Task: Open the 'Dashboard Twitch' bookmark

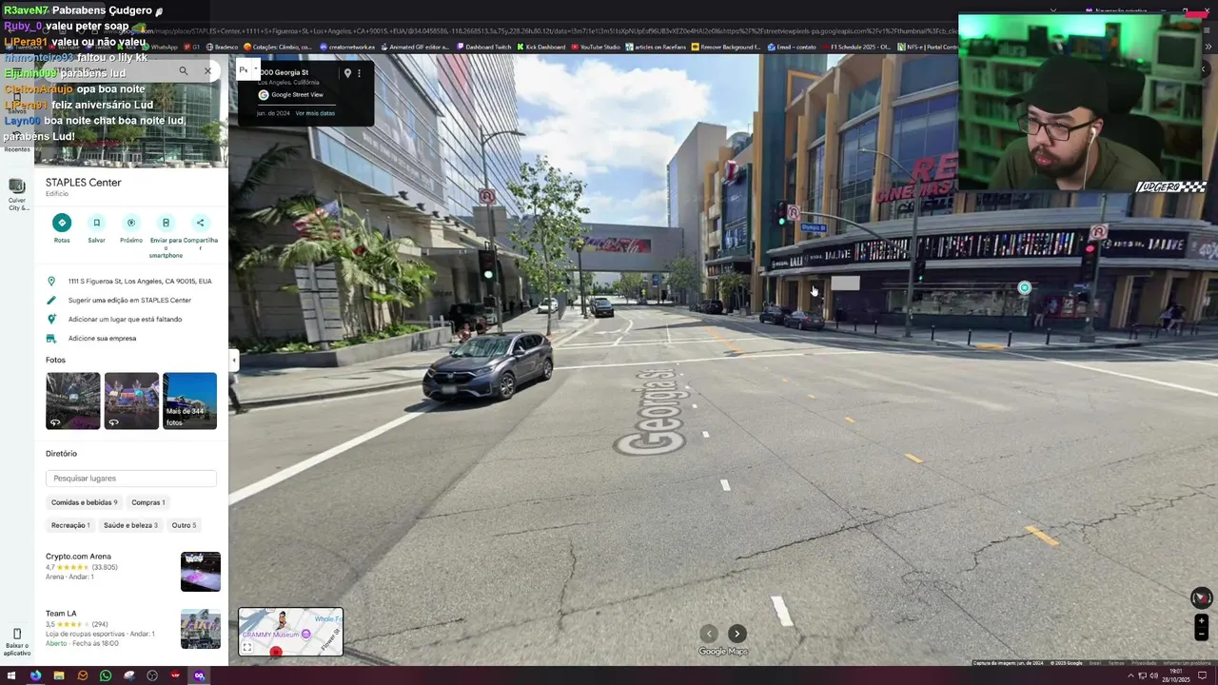Action: point(483,47)
